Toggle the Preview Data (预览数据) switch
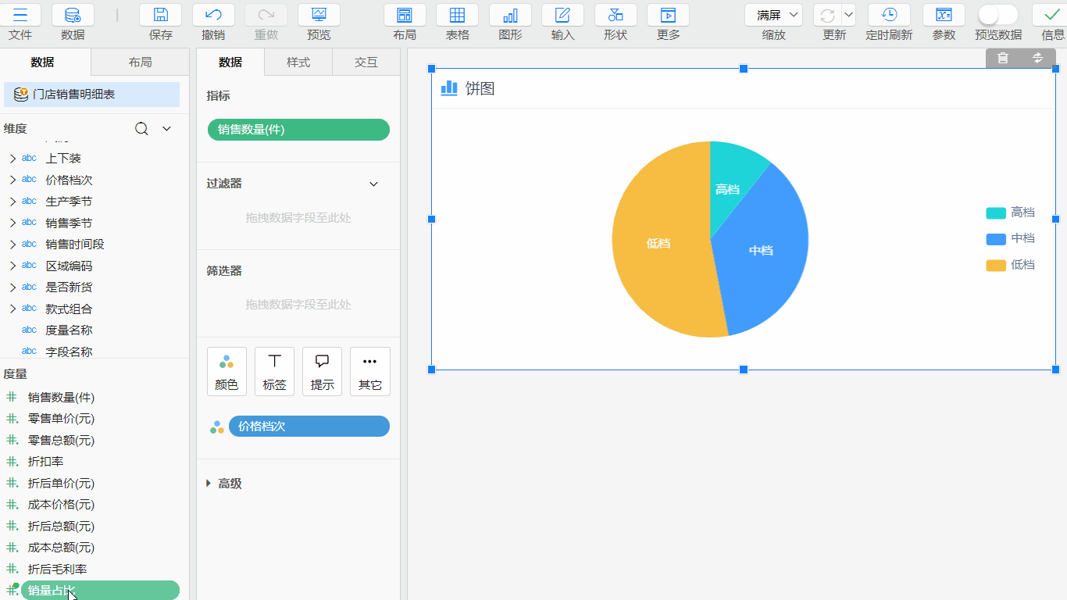This screenshot has height=600, width=1067. coord(997,15)
